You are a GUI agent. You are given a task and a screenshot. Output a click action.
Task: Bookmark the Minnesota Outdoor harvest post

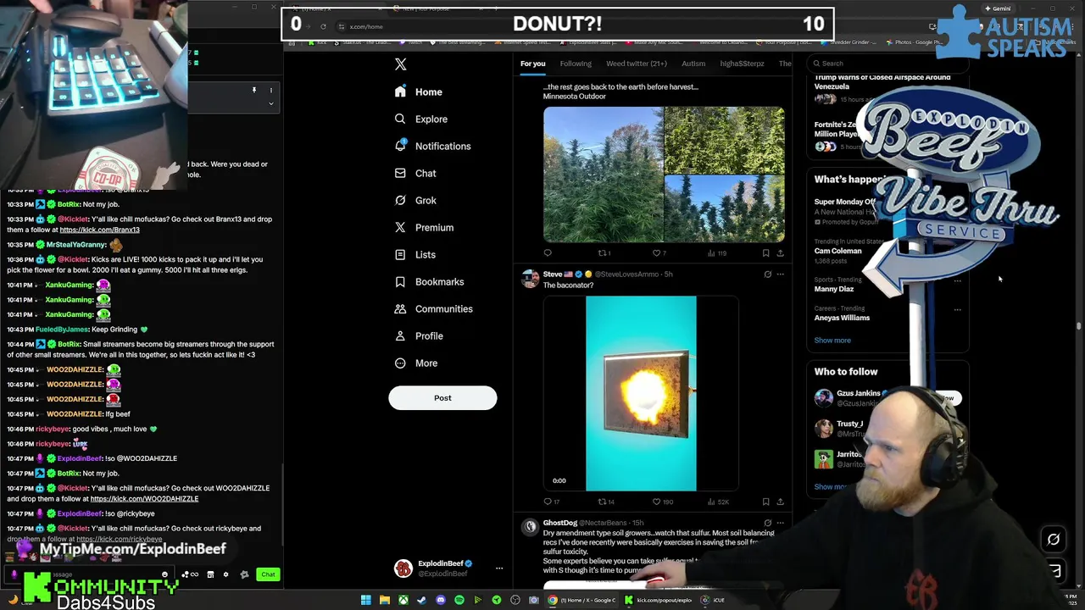pyautogui.click(x=765, y=252)
